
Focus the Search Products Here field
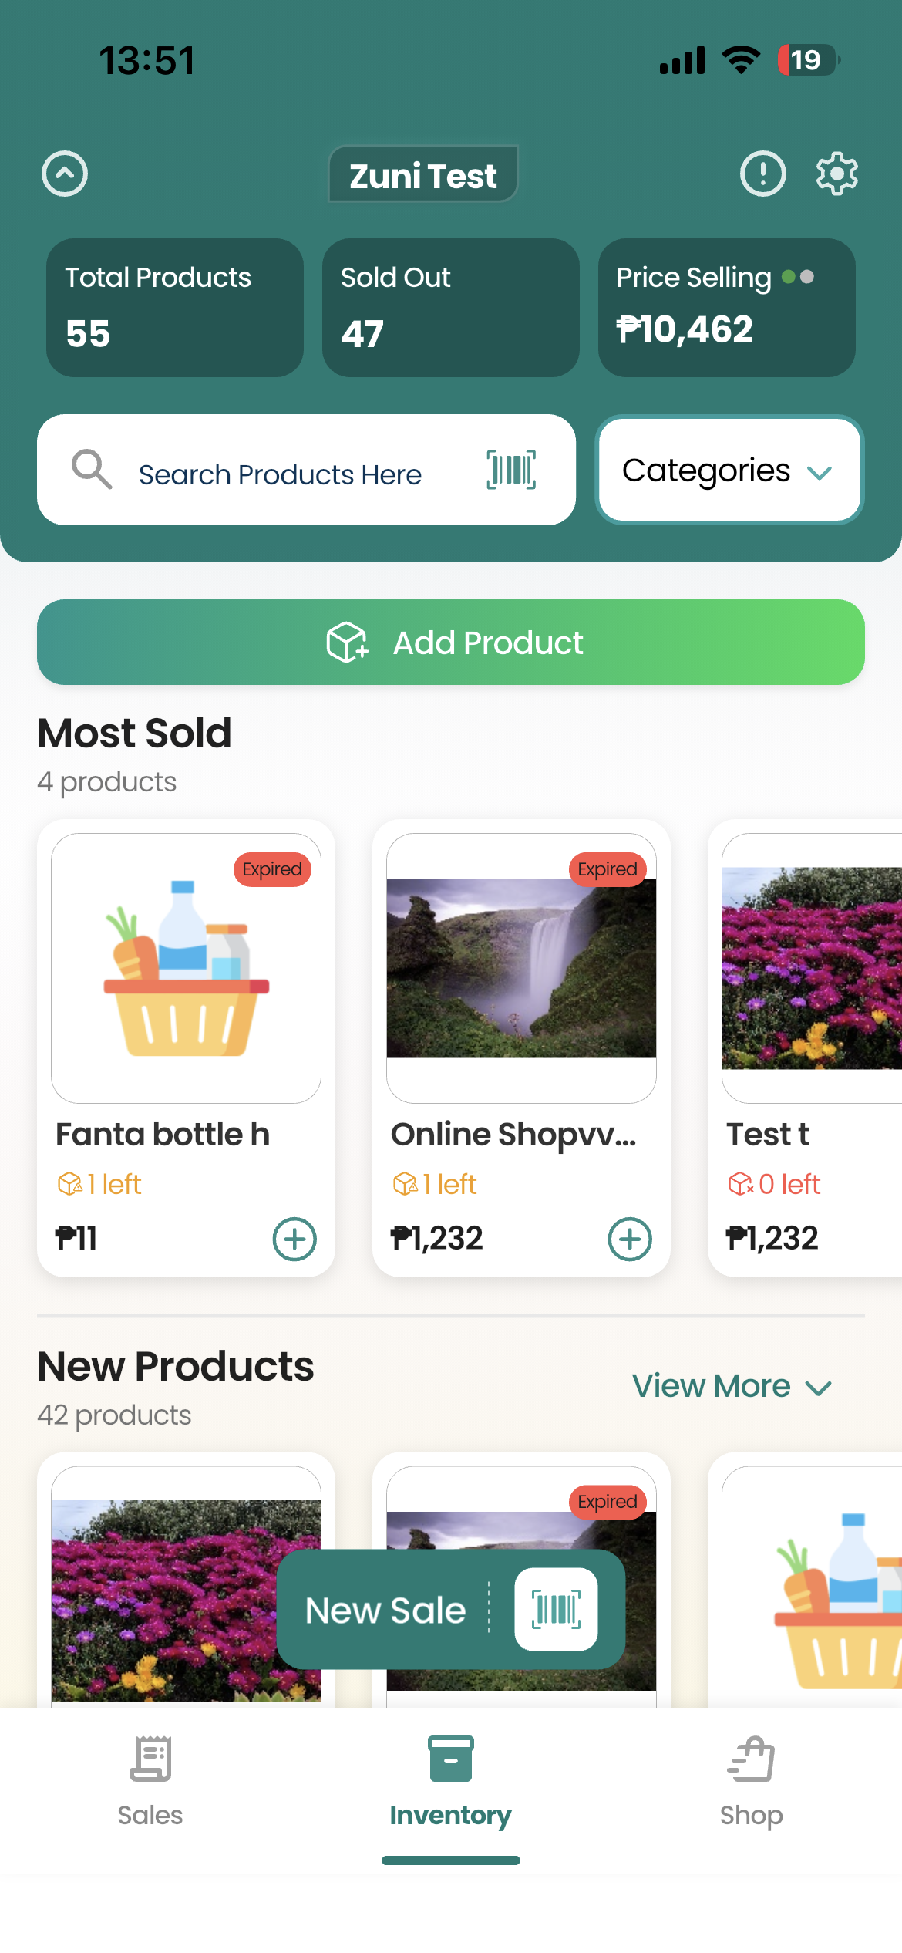coord(293,474)
